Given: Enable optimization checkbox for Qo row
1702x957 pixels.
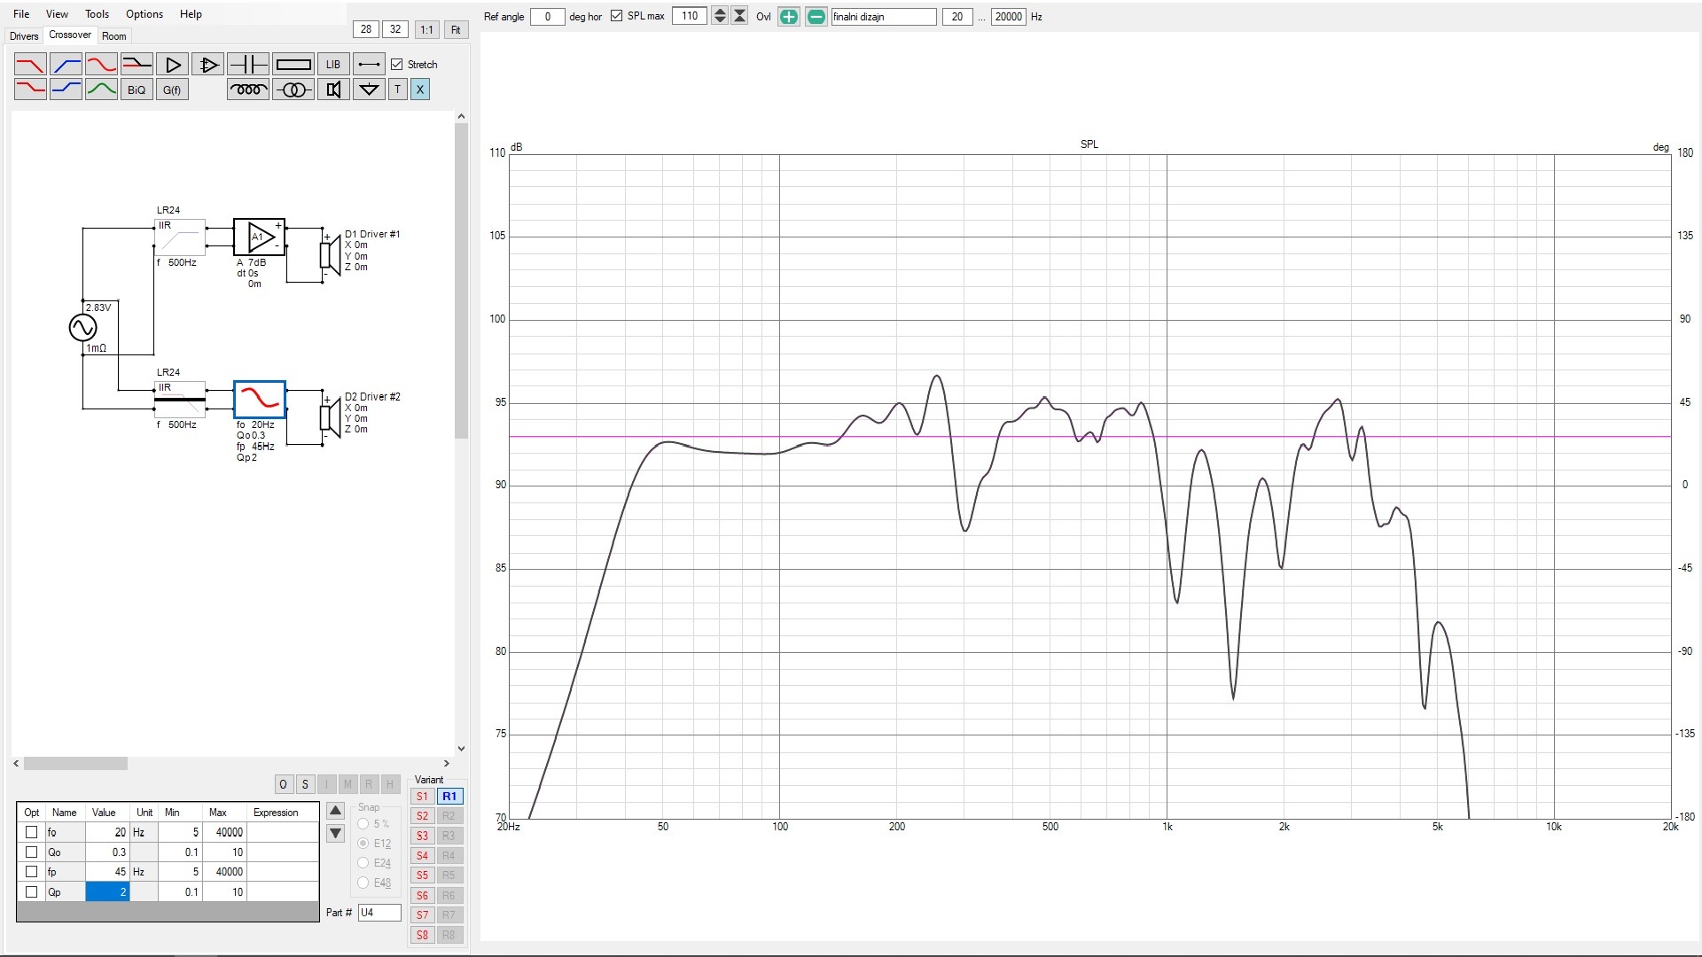Looking at the screenshot, I should tap(32, 852).
